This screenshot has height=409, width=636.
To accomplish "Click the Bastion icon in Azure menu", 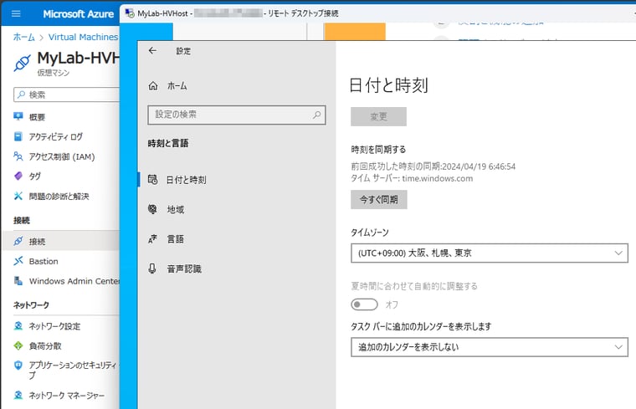I will [18, 261].
